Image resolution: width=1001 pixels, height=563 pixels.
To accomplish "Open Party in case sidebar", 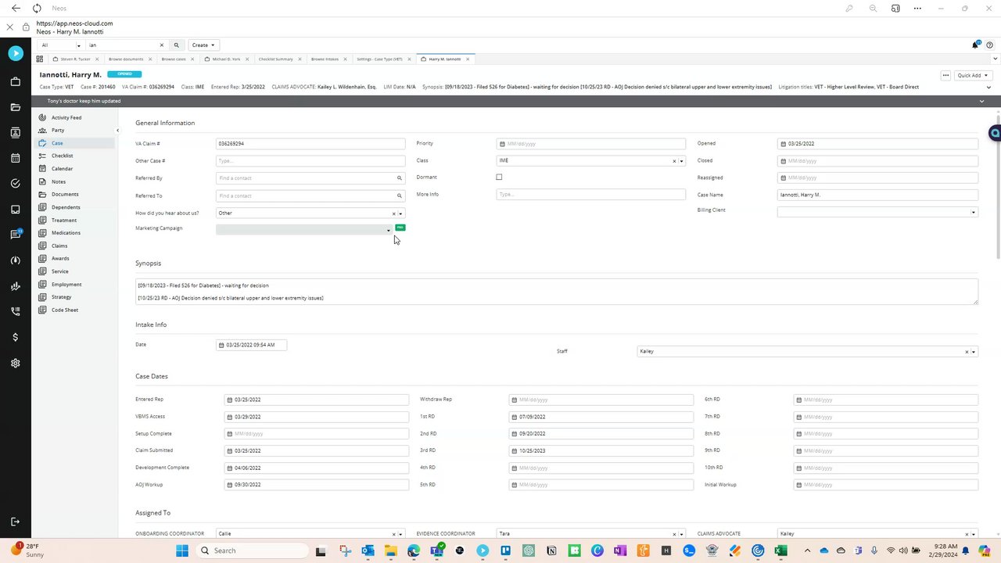I will pyautogui.click(x=58, y=131).
